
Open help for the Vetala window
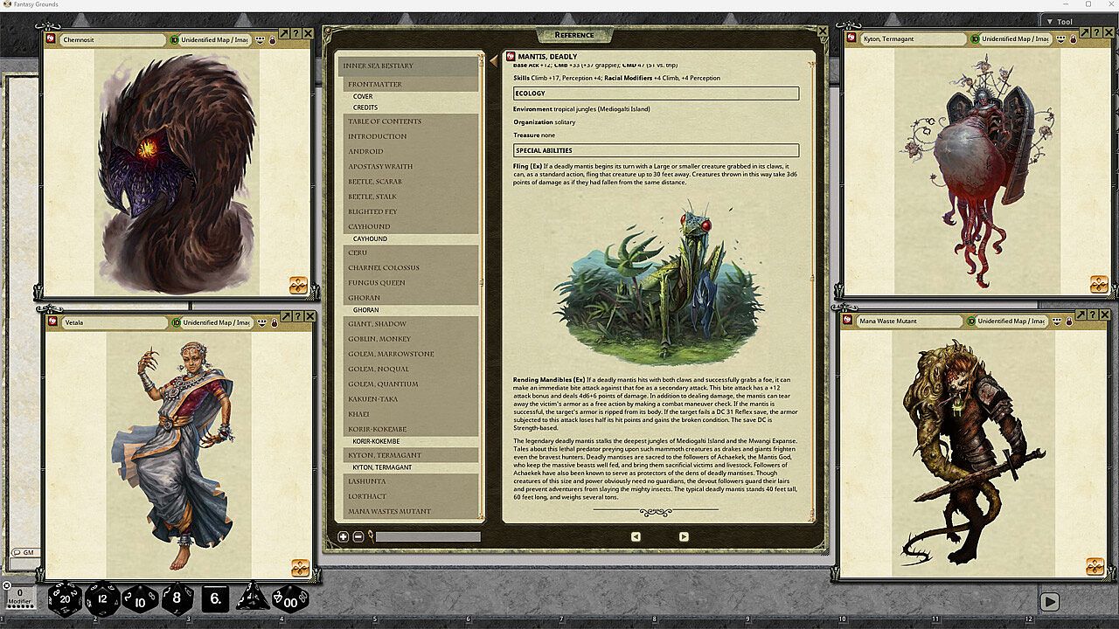pos(298,316)
